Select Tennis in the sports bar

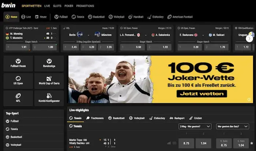point(78,17)
